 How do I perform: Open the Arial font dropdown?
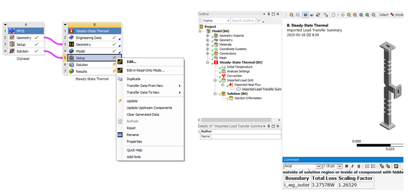click(x=319, y=166)
